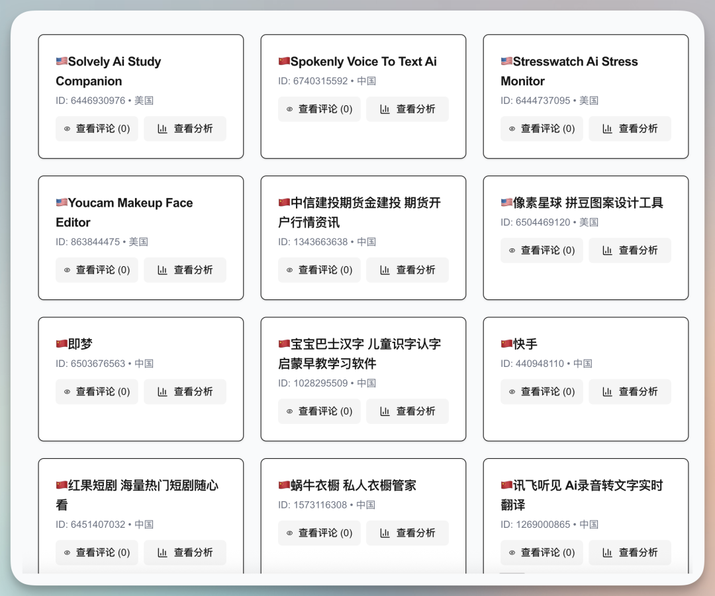Click the ID line 440948110 • 中国
715x596 pixels.
point(546,364)
